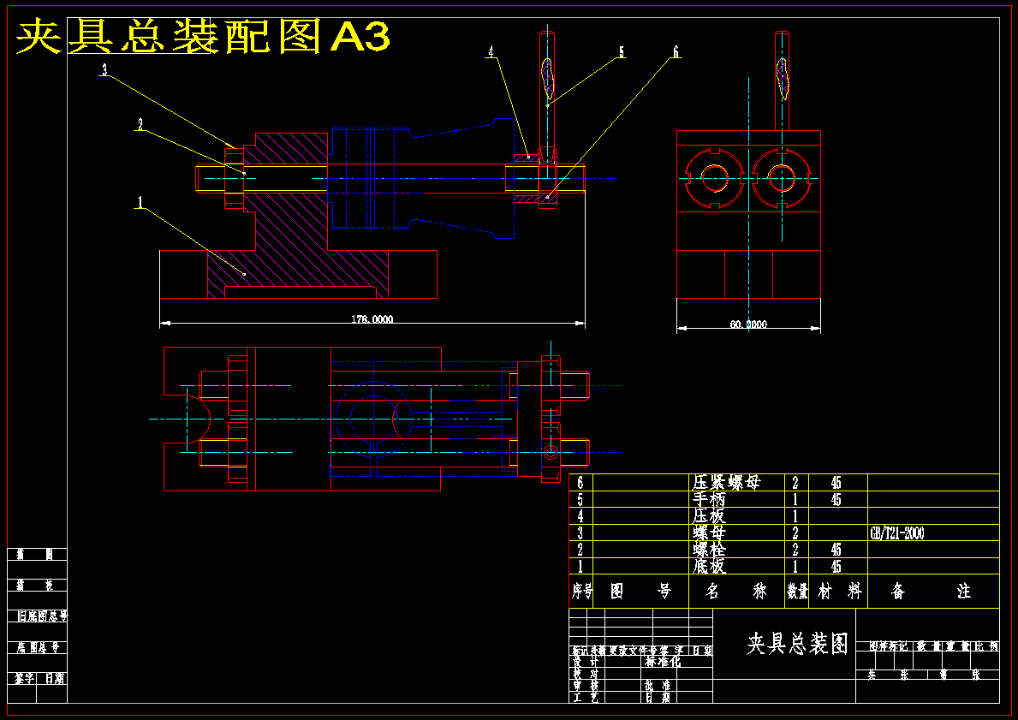The height and width of the screenshot is (720, 1018).
Task: Click the 材料 column header
Action: coord(839,591)
